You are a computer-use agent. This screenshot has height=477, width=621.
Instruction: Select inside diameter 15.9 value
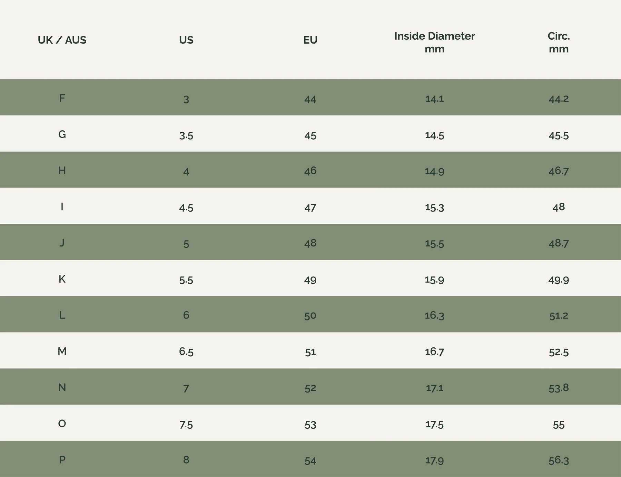pos(434,280)
